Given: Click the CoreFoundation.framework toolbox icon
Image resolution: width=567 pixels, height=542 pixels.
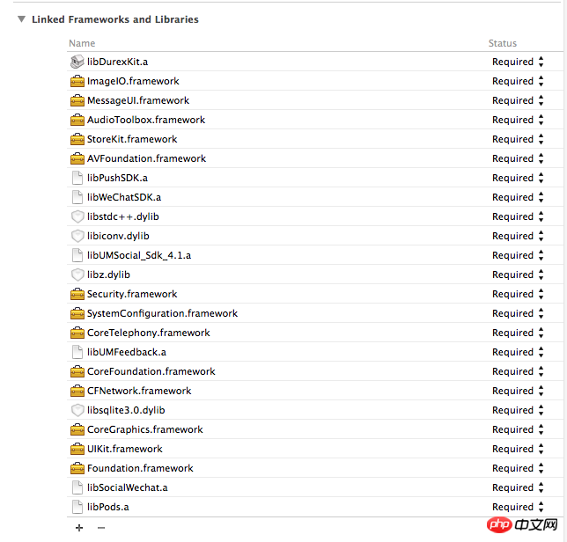Looking at the screenshot, I should tap(77, 371).
